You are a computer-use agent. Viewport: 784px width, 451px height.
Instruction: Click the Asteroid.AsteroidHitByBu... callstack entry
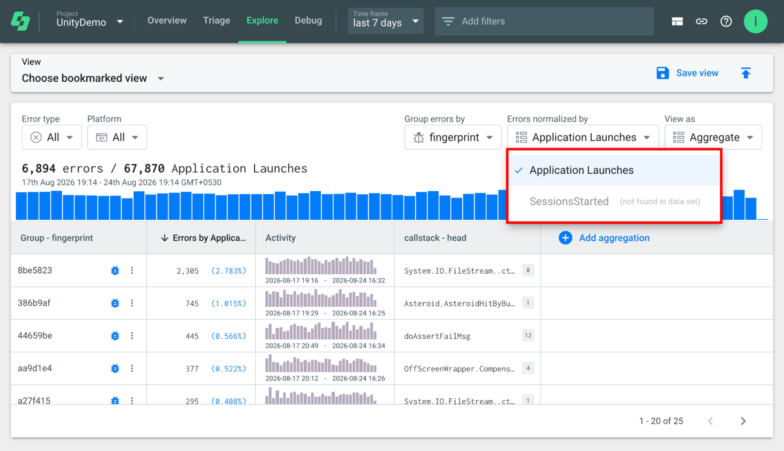point(460,303)
